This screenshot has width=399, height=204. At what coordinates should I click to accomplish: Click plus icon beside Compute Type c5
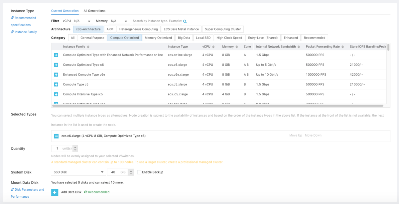(56, 84)
